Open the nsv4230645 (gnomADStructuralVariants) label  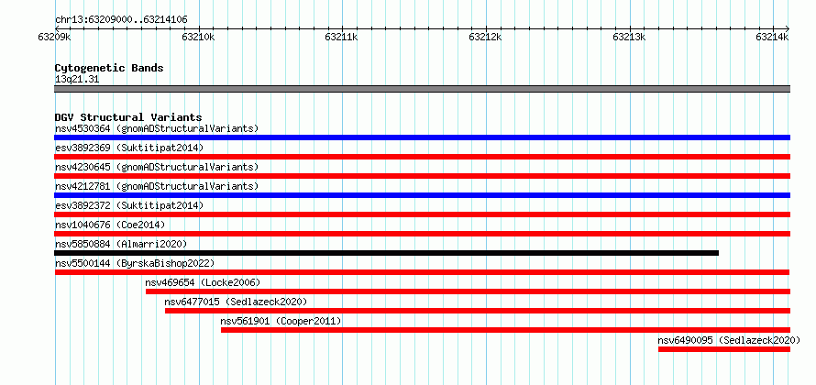click(157, 167)
